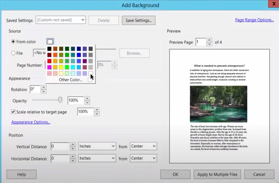The image size is (279, 183).
Task: Decrease the Vertical Distance value
Action: click(x=73, y=148)
